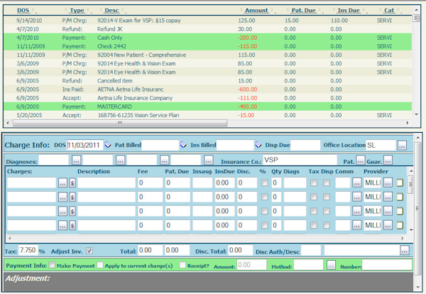
Task: Click charges grid scrollbar down arrow
Action: 411,230
